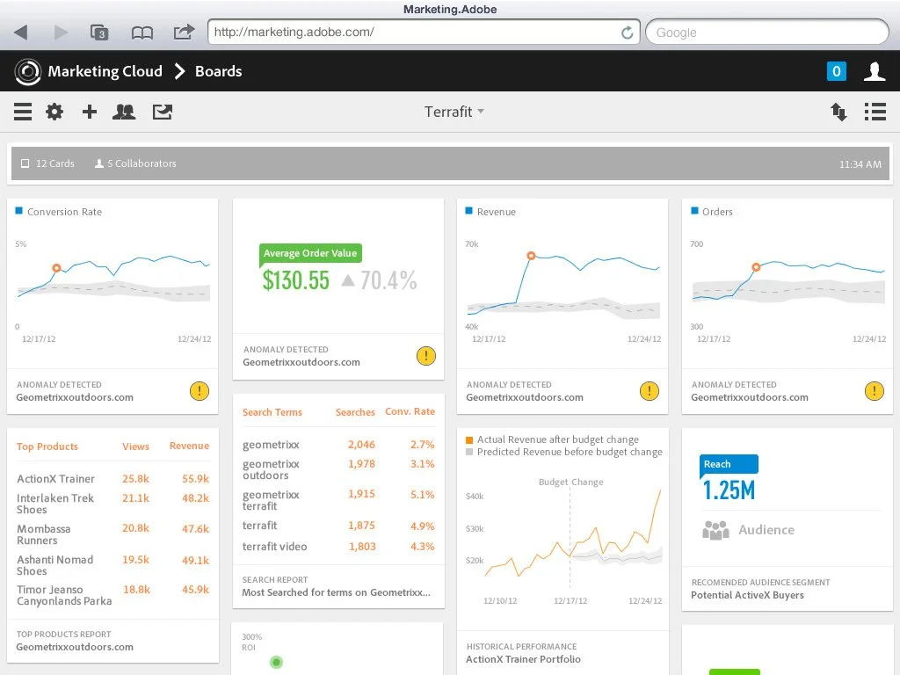Select Interlaken Trek Shoes row

(113, 504)
